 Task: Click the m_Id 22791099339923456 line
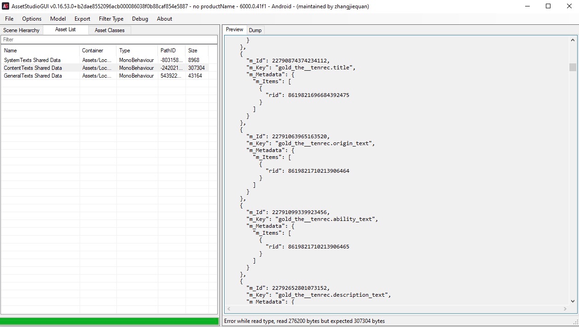pos(289,212)
